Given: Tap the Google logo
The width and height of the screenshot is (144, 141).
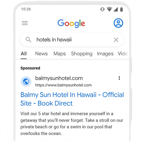Looking at the screenshot, I should click(x=71, y=24).
